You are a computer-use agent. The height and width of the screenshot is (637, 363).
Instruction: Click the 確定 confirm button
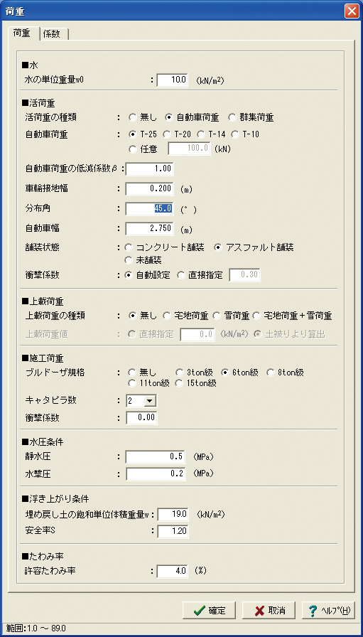(210, 610)
